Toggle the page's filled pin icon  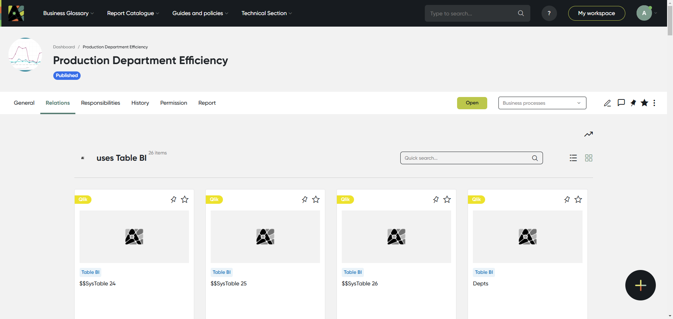pos(633,103)
